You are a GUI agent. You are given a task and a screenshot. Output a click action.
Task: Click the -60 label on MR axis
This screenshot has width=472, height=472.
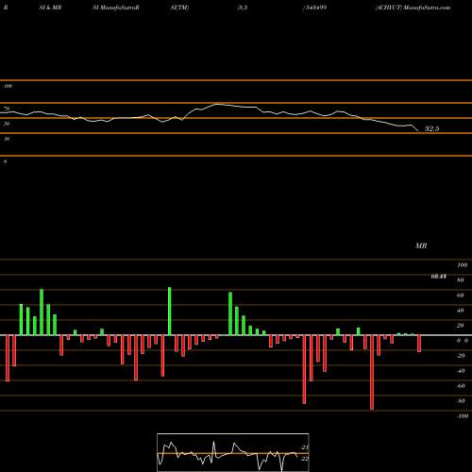[461, 386]
